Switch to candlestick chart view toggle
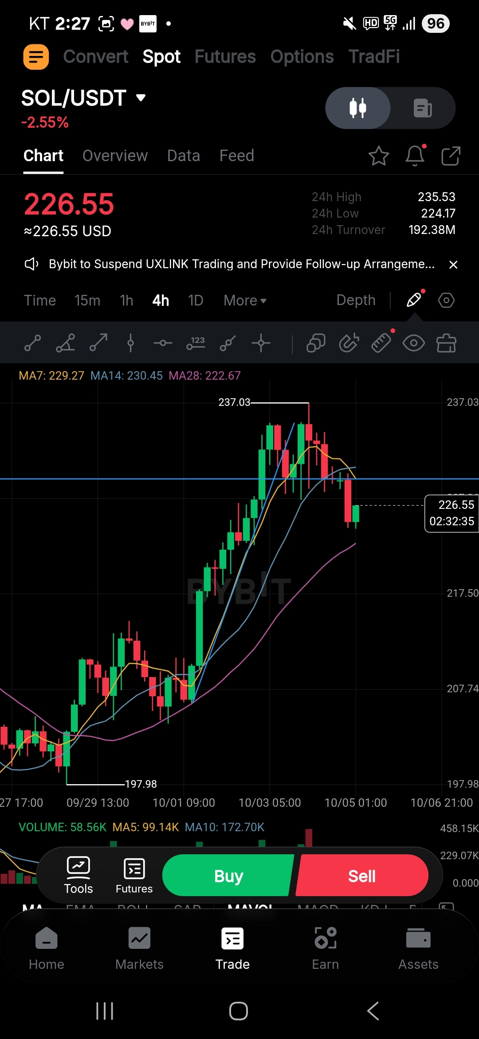The width and height of the screenshot is (479, 1039). pos(358,108)
